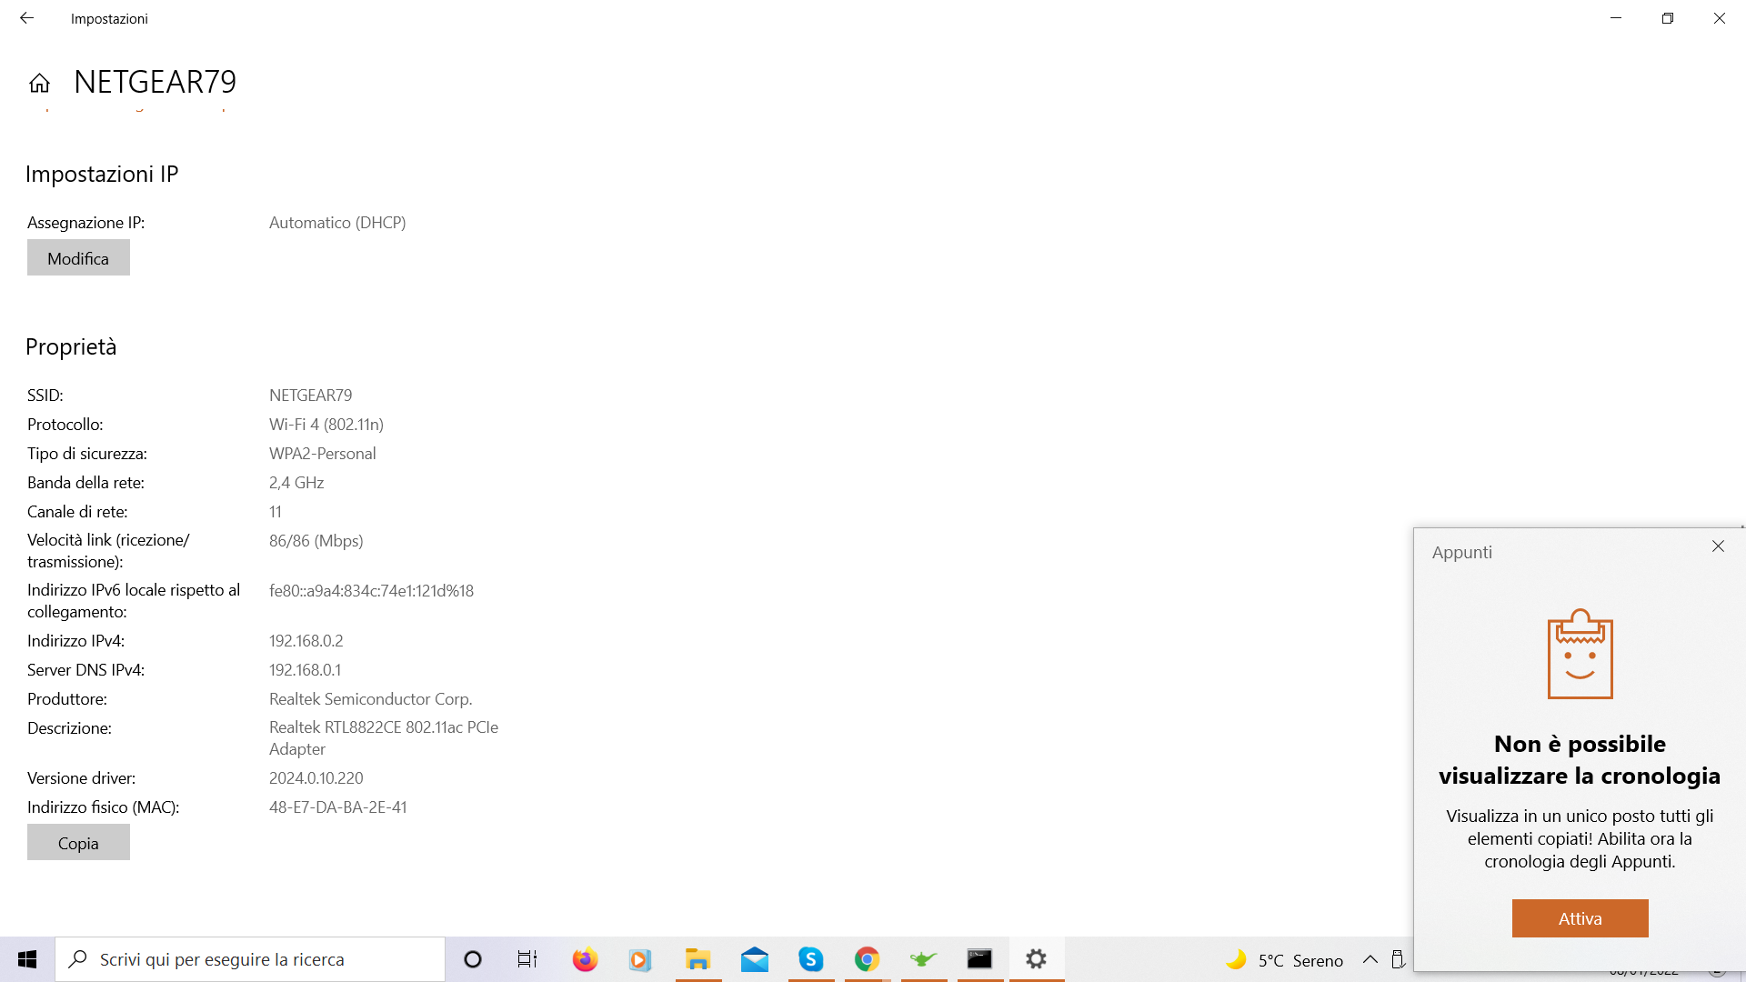The height and width of the screenshot is (982, 1746).
Task: Open the green lamp app in taskbar
Action: click(x=924, y=959)
